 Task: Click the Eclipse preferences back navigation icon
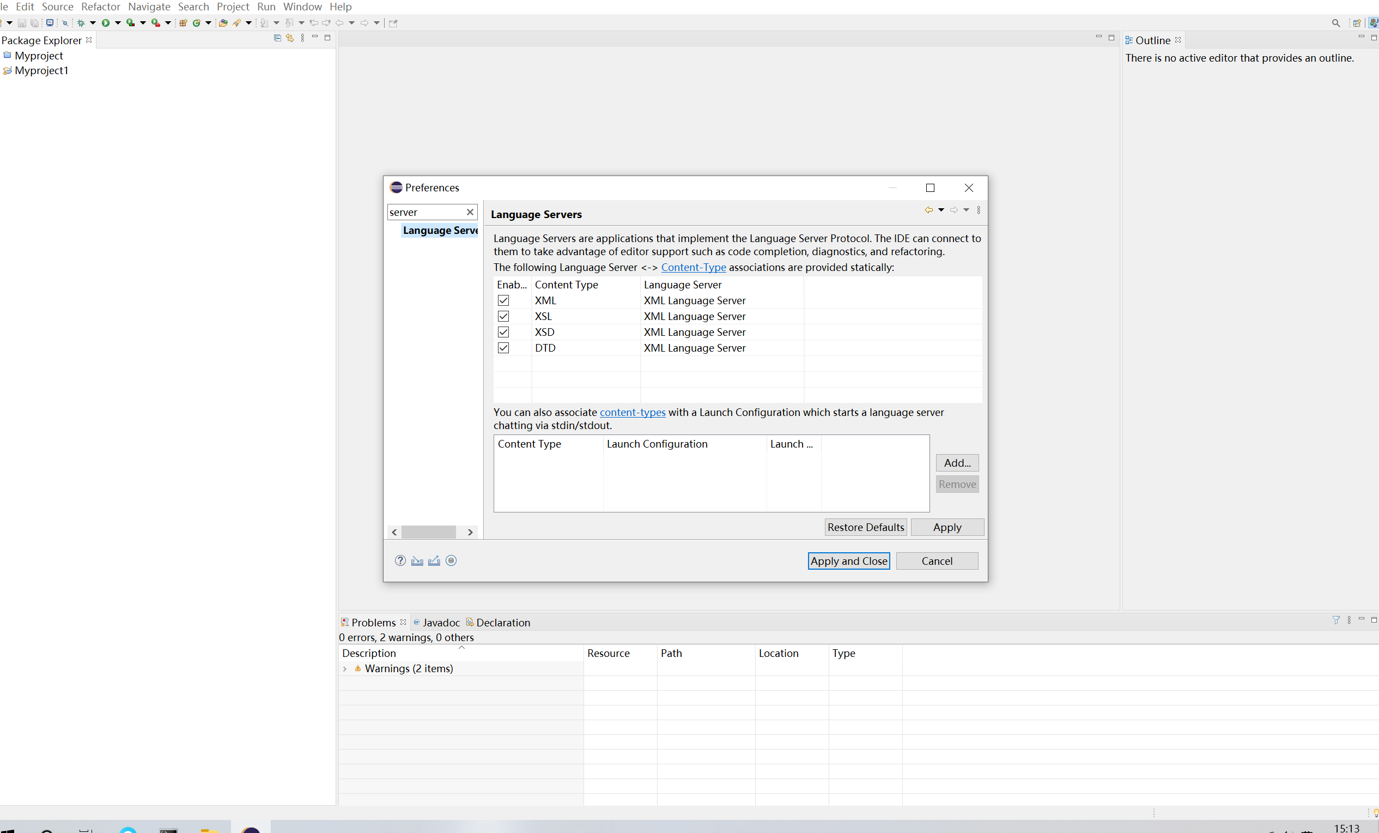pos(929,209)
